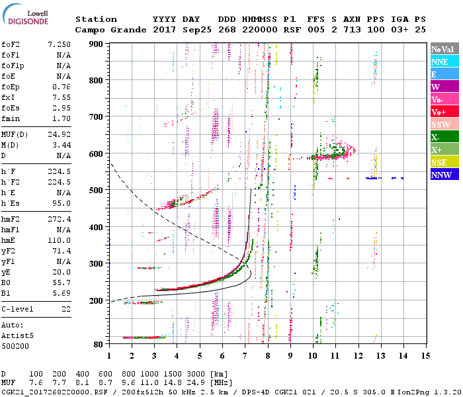Image resolution: width=463 pixels, height=397 pixels.
Task: Select the 2017 Sep25 date header
Action: pos(177,30)
